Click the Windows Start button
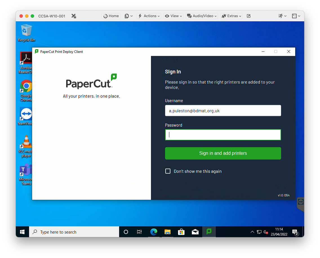 (22, 232)
